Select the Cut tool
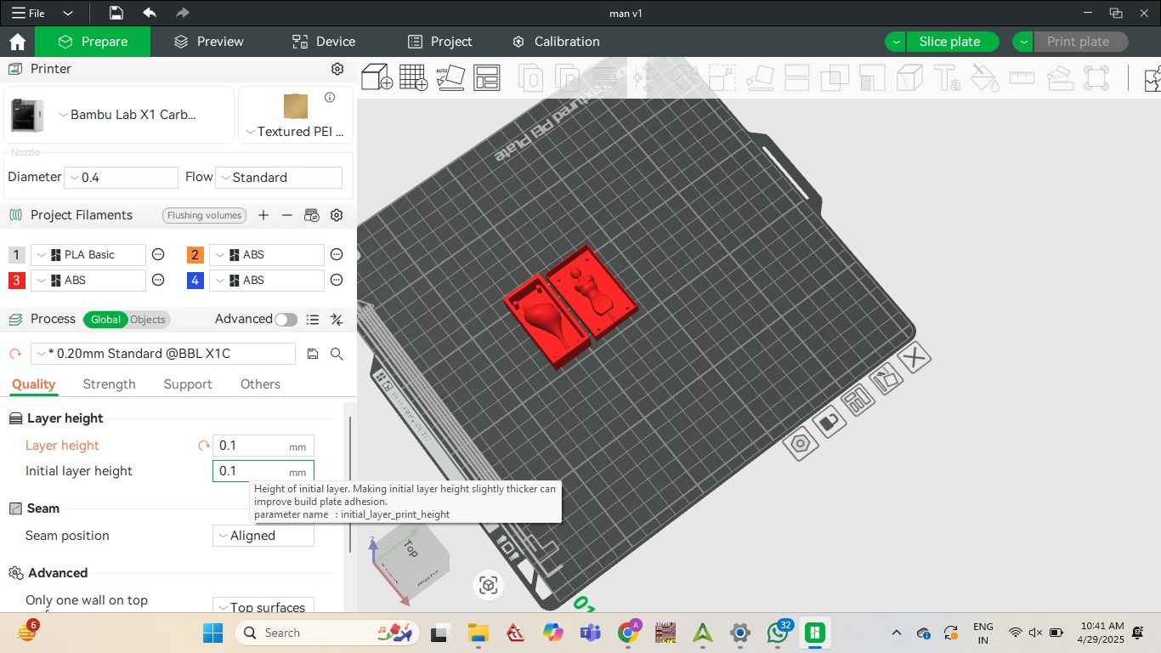The height and width of the screenshot is (653, 1161). (796, 79)
